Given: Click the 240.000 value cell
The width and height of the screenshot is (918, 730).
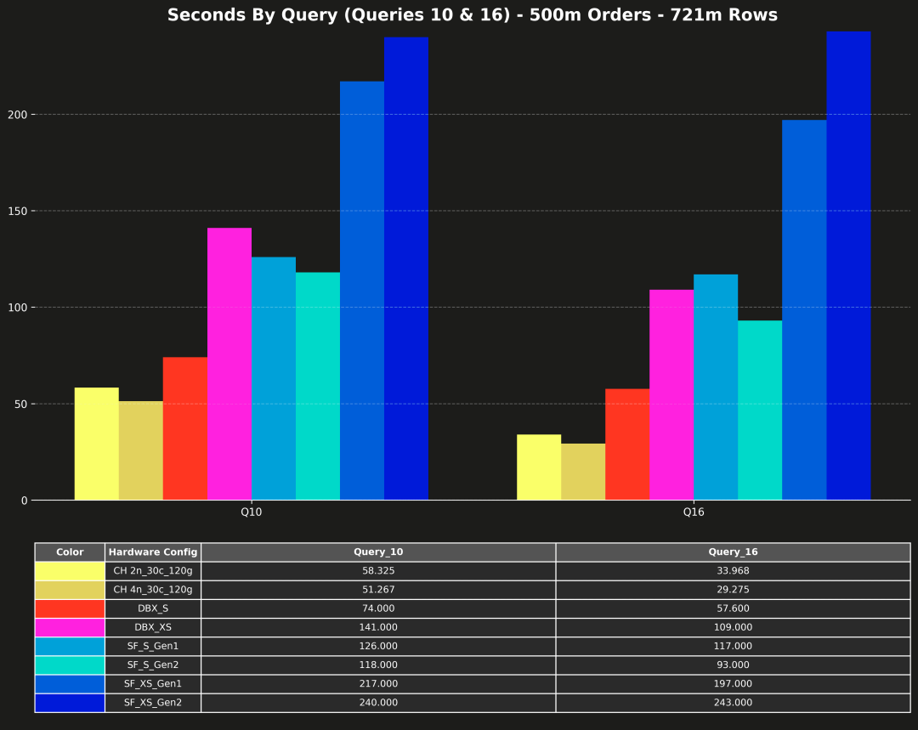Looking at the screenshot, I should click(x=378, y=703).
